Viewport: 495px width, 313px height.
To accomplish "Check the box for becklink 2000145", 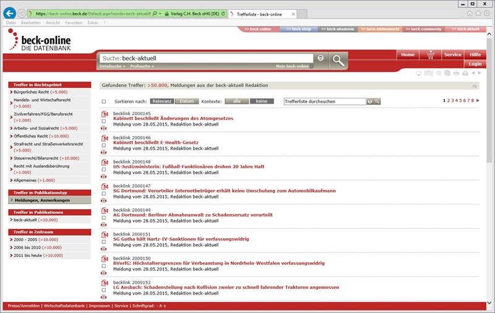I will pos(104,121).
